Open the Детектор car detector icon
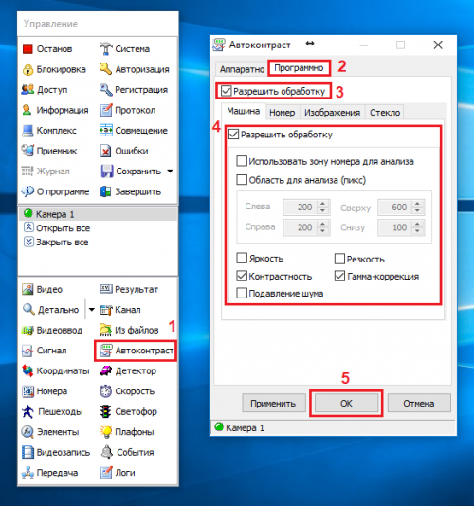This screenshot has height=506, width=474. click(x=105, y=370)
